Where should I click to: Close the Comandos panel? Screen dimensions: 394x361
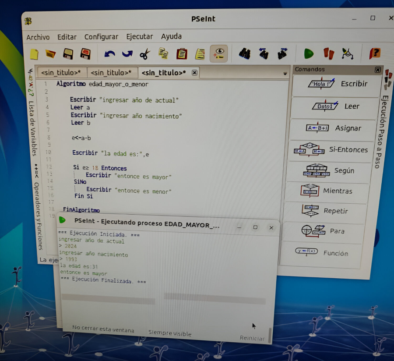(377, 70)
